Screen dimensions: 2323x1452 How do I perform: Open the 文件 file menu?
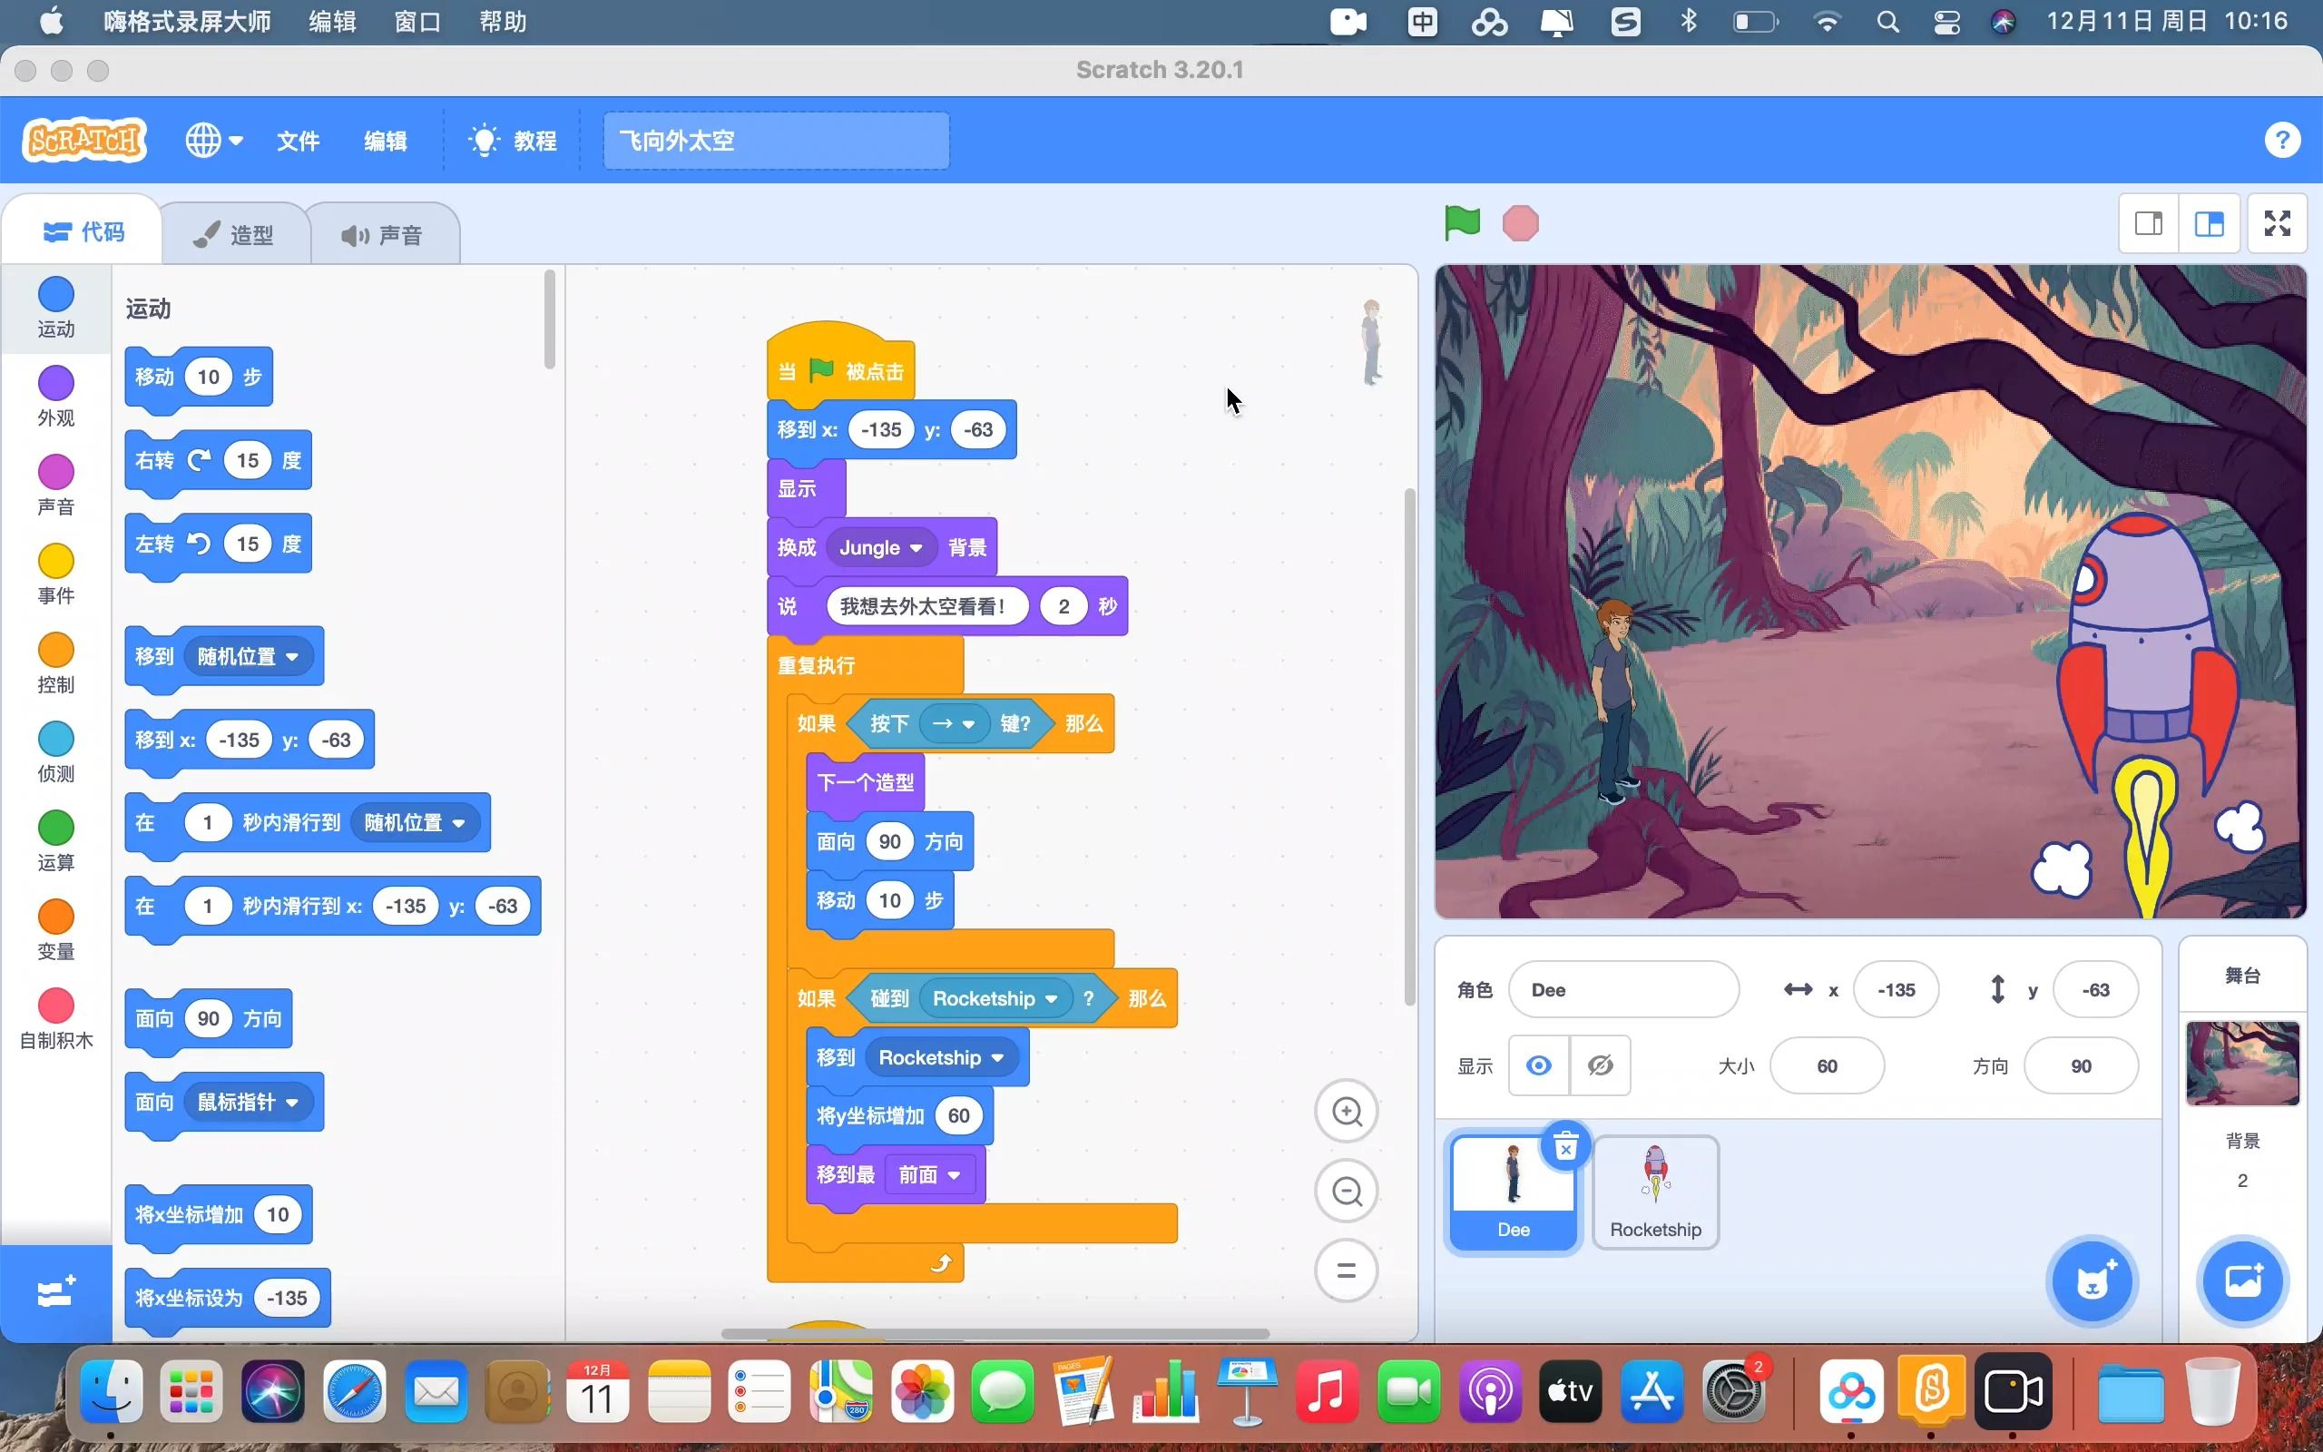pos(299,142)
